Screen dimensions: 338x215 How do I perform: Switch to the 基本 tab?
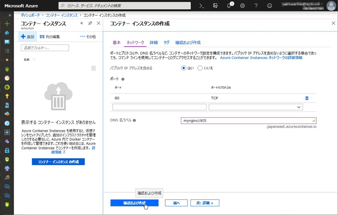[x=117, y=43]
